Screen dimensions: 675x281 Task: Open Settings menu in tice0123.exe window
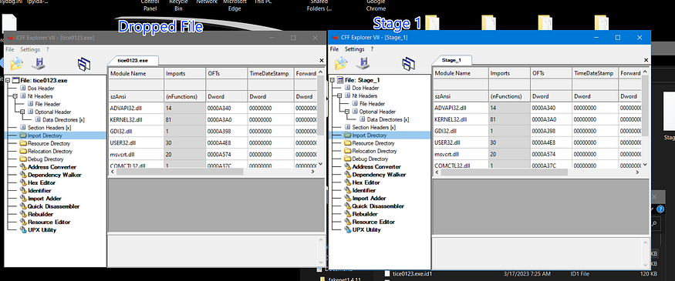[x=30, y=49]
